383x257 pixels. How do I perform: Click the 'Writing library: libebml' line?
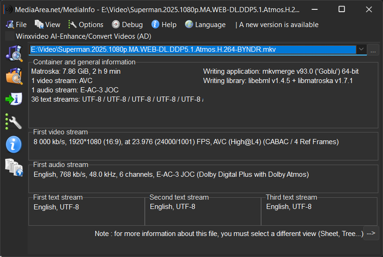[278, 81]
